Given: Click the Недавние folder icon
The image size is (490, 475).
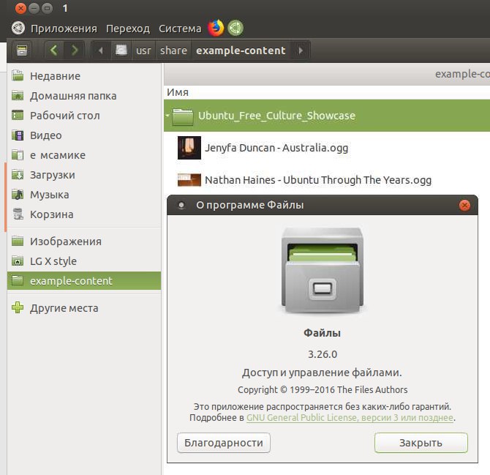Looking at the screenshot, I should point(18,75).
